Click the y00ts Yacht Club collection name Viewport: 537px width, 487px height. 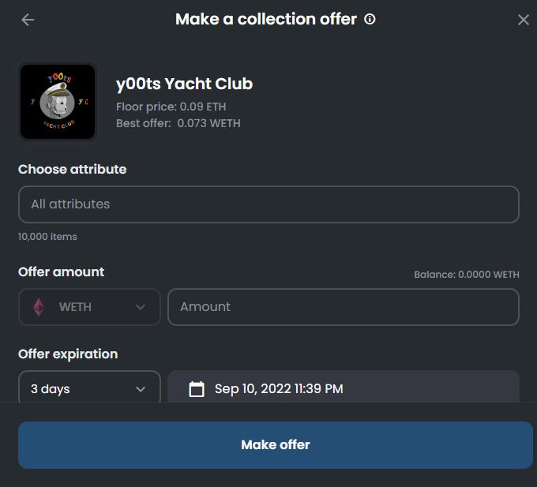coord(184,84)
